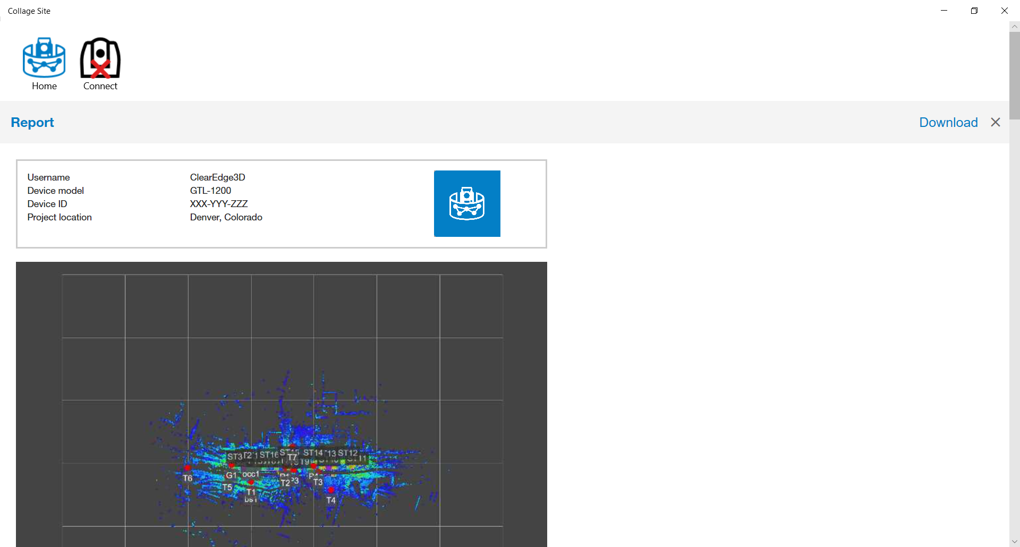Select the ST14 station label
1020x547 pixels.
click(x=313, y=453)
